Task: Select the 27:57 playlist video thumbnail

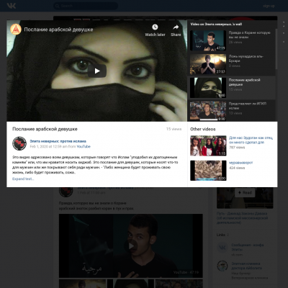Action: [x=208, y=64]
